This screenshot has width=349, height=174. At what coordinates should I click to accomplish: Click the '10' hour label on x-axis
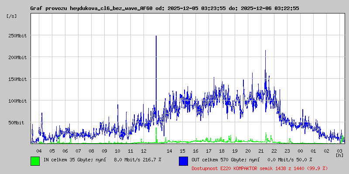tap(117, 151)
